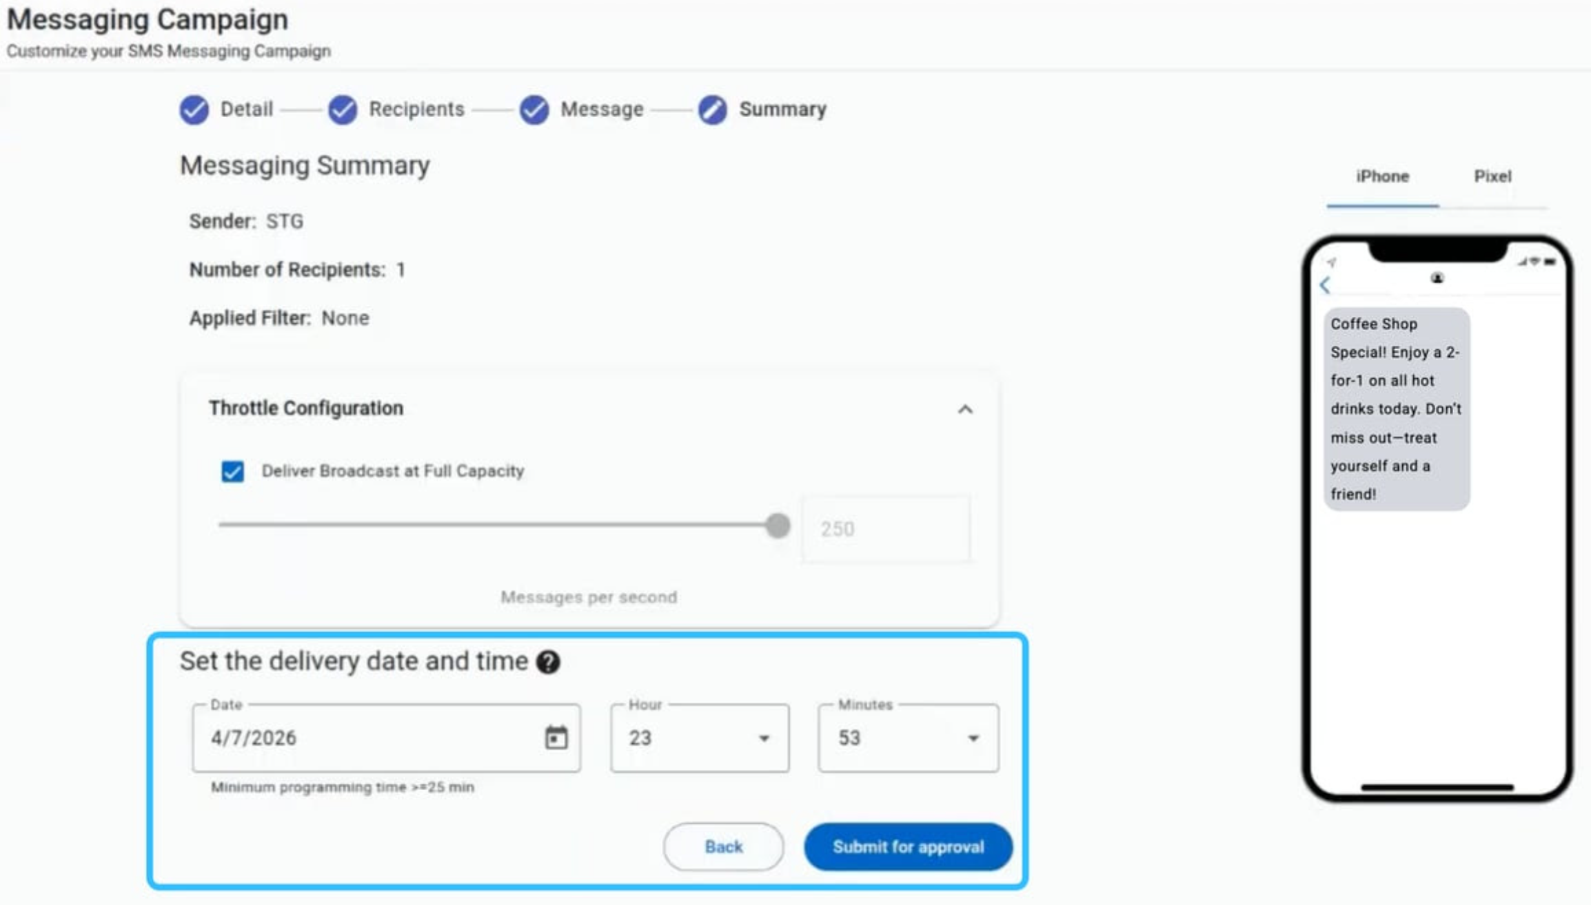Tap the phone preview back arrow

(1325, 285)
